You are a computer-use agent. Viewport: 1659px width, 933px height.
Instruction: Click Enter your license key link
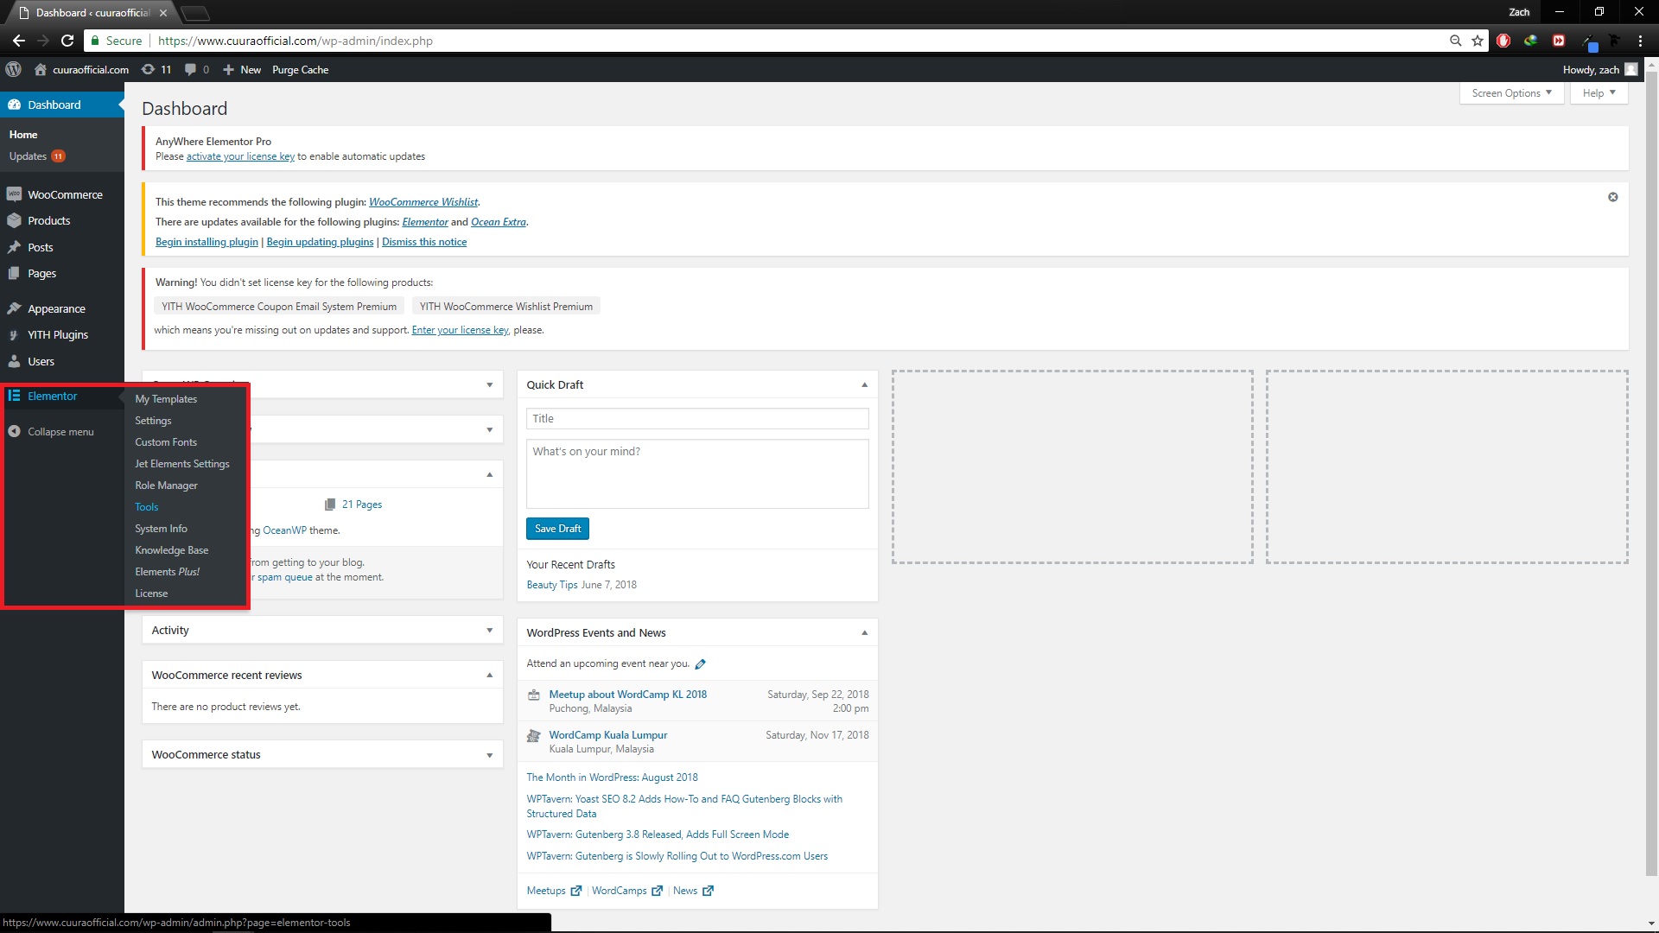point(460,330)
